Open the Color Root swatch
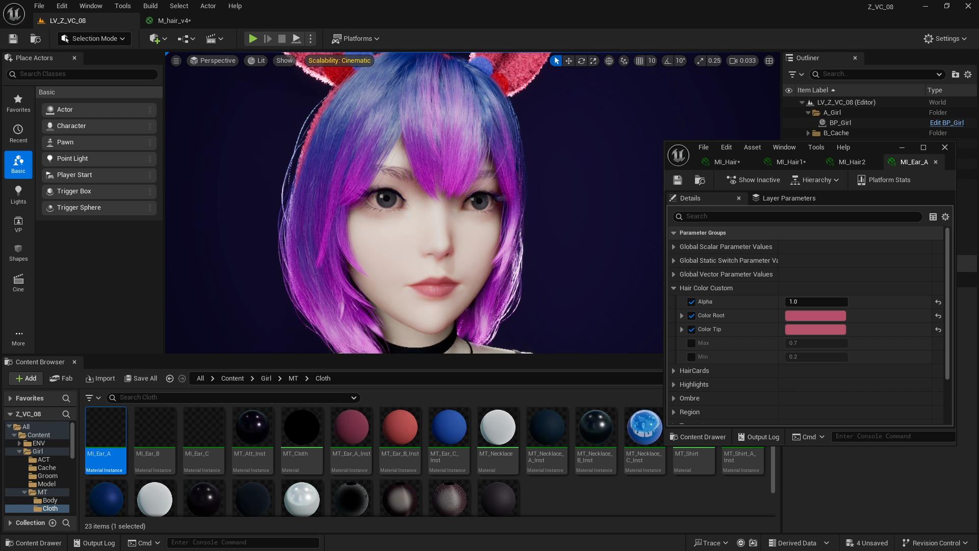The image size is (979, 551). coord(815,316)
